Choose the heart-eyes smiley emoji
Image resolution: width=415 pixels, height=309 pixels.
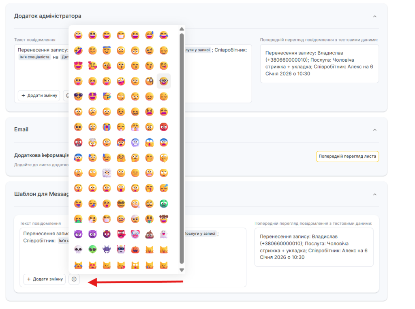click(78, 66)
